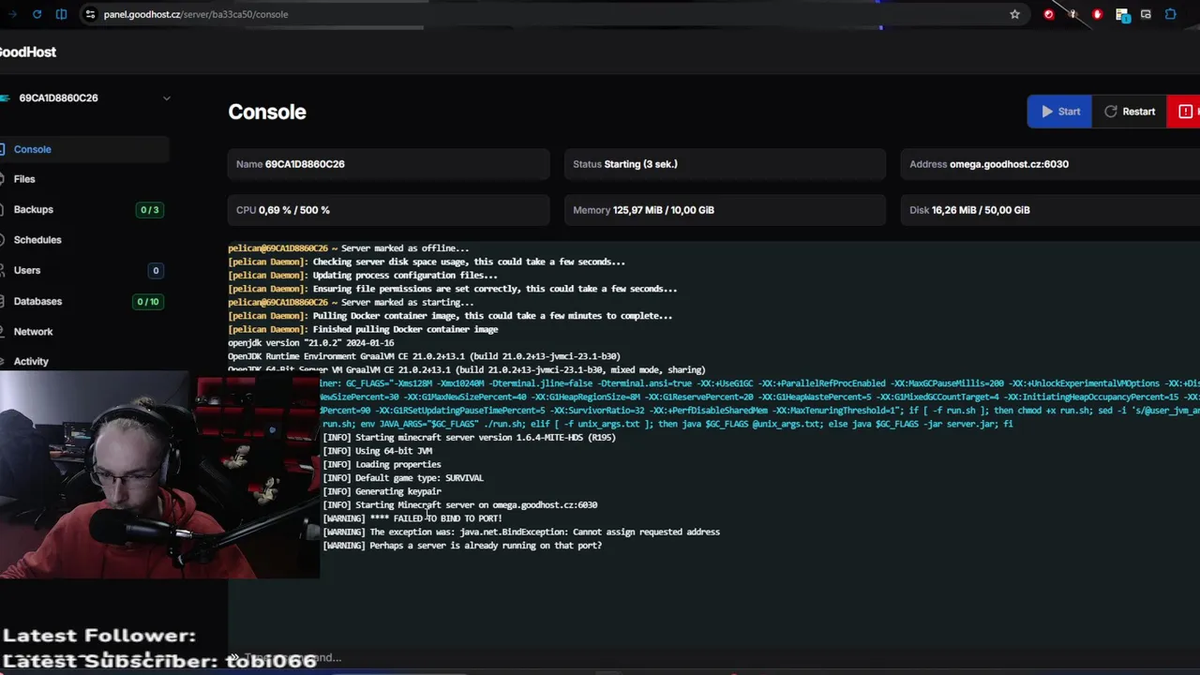Viewport: 1200px width, 675px height.
Task: Navigate to Databases in the sidebar
Action: [x=37, y=301]
